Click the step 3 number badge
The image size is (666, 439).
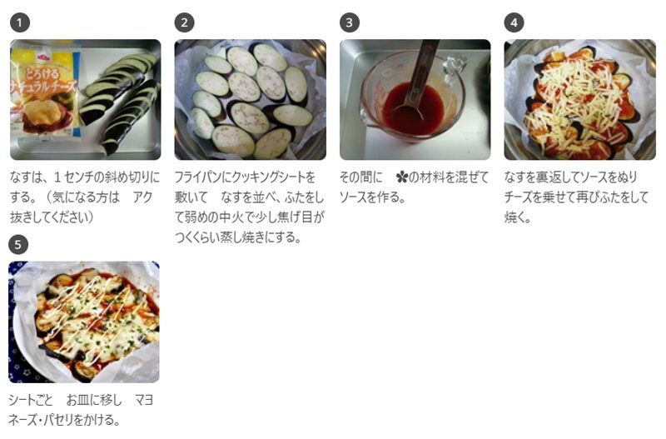(350, 22)
